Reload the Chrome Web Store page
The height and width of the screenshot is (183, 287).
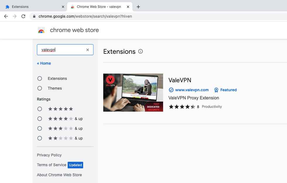point(23,16)
